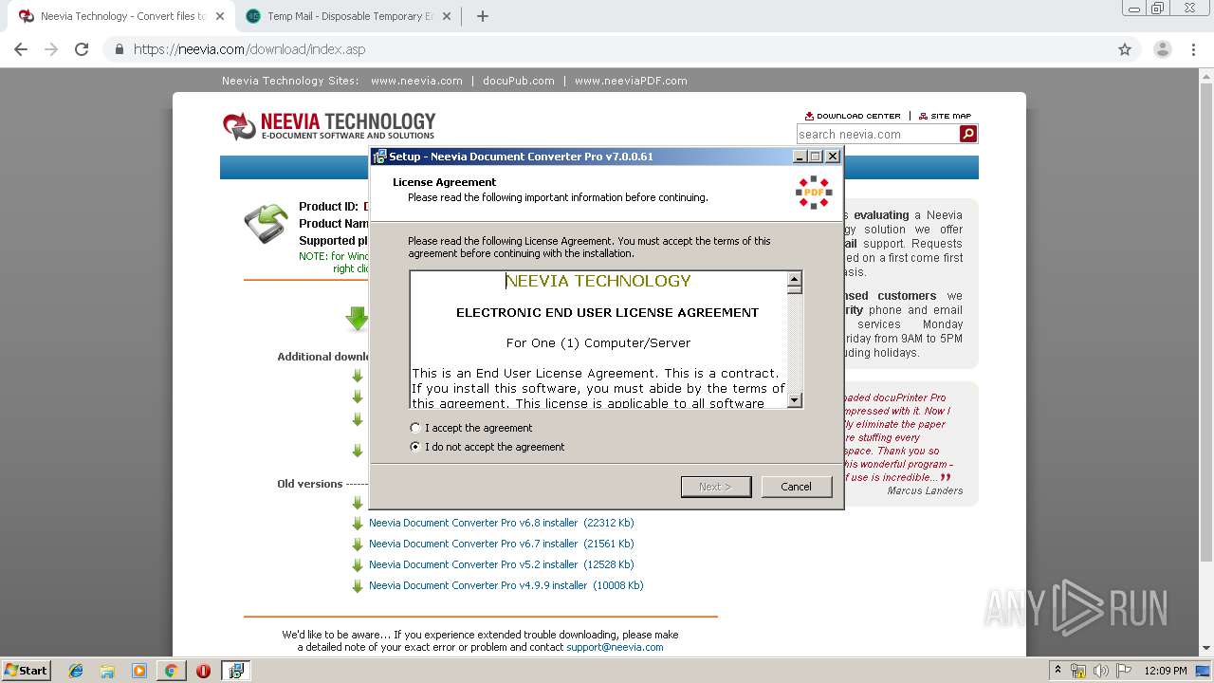Select "I accept the agreement" radio button

[x=415, y=428]
